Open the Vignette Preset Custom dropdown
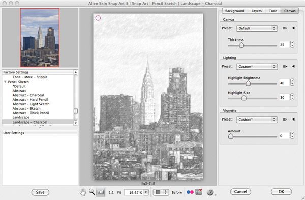Image resolution: width=305 pixels, height=200 pixels. (x=257, y=119)
